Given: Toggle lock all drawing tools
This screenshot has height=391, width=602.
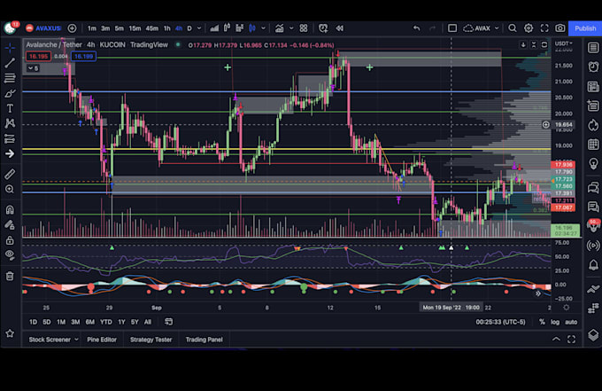Looking at the screenshot, I should (x=10, y=239).
